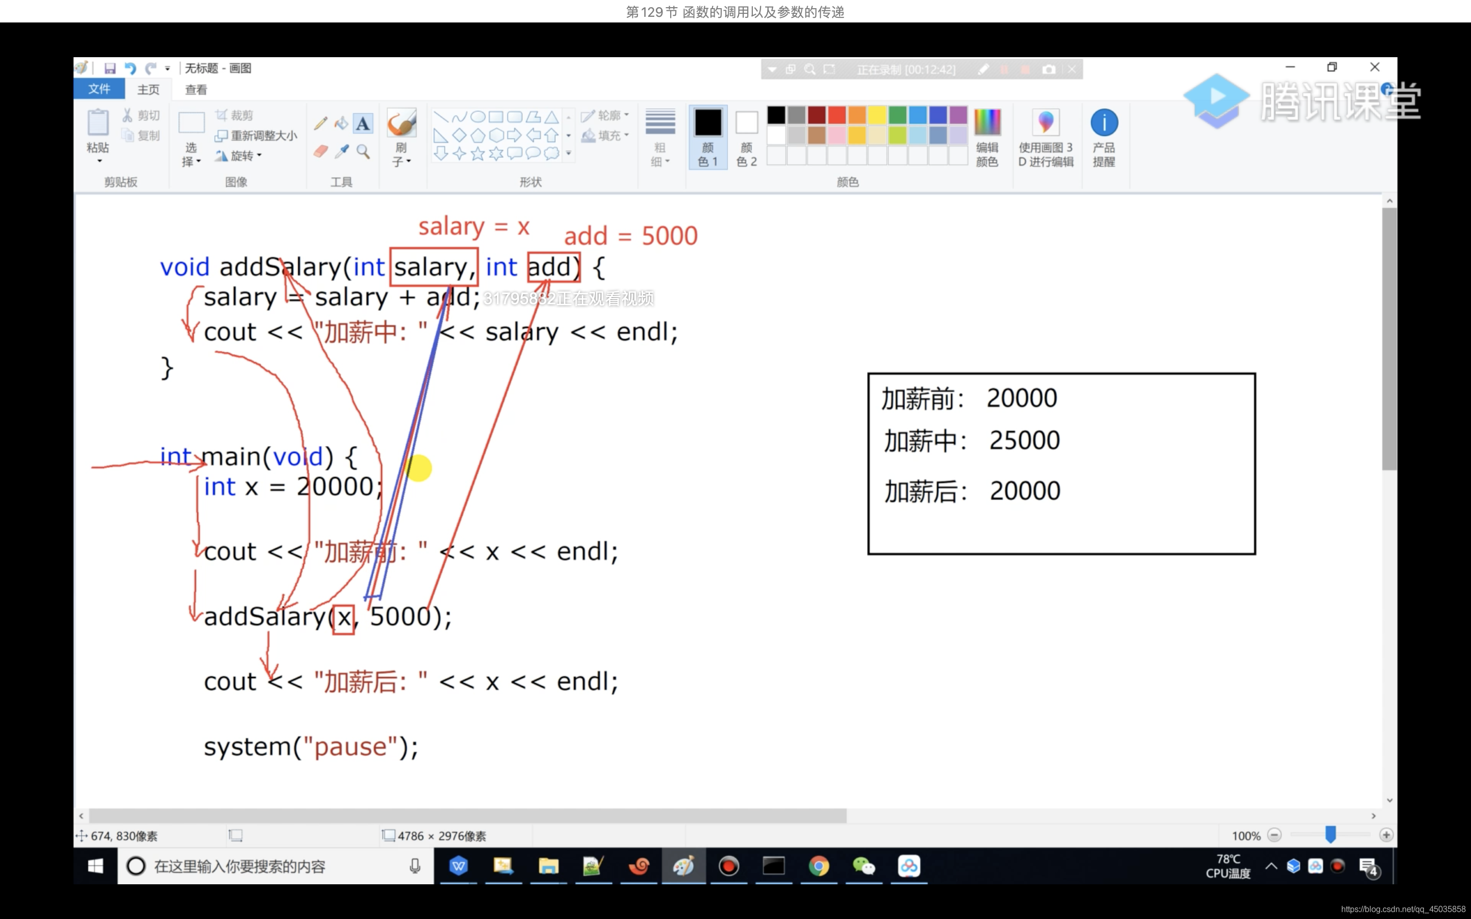Click the Crop button

tap(234, 115)
